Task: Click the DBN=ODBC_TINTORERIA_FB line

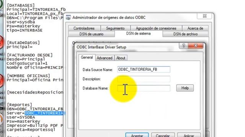Action: [x=35, y=109]
